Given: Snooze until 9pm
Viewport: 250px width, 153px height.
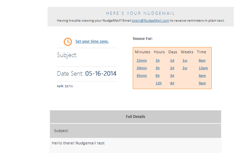Looking at the screenshot, I should point(202,83).
